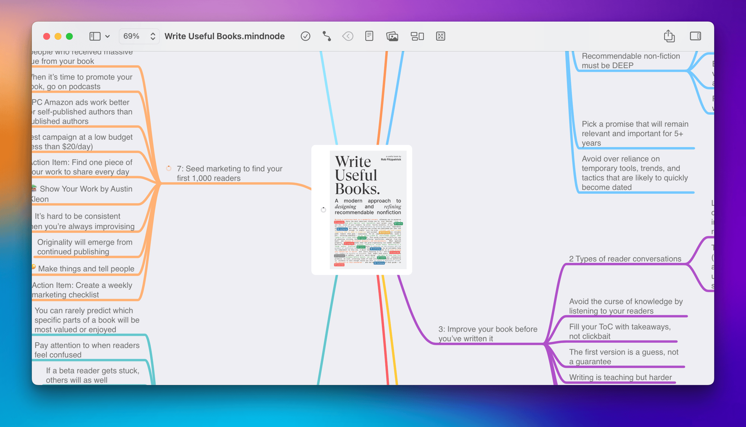Select 'Fill your ToC with takeaways' node
The width and height of the screenshot is (746, 427).
(x=620, y=331)
